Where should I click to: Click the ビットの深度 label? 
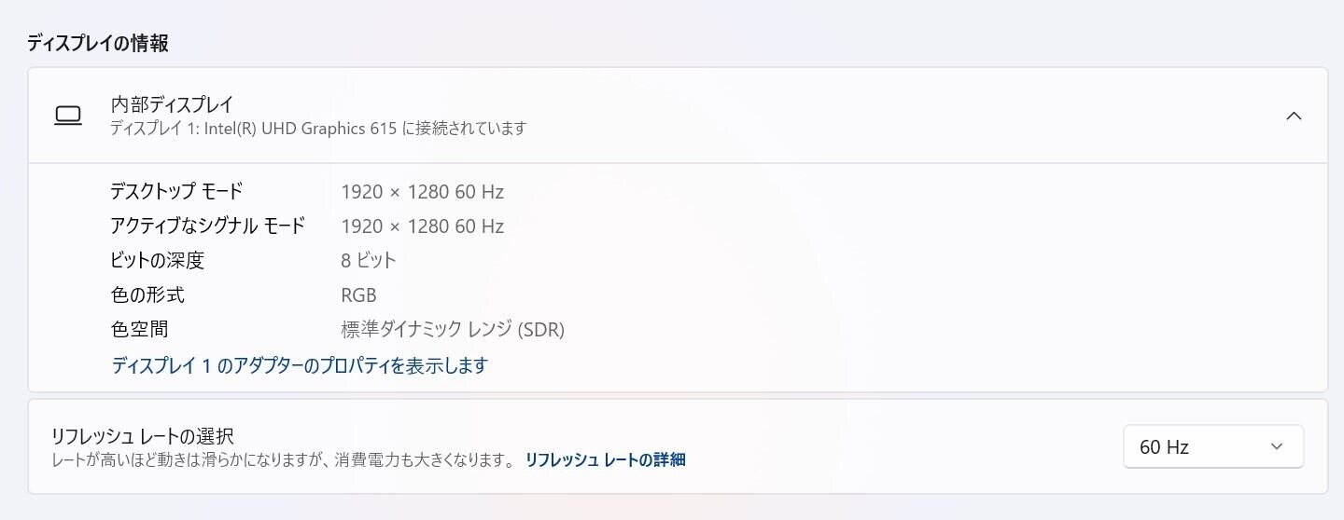[157, 261]
